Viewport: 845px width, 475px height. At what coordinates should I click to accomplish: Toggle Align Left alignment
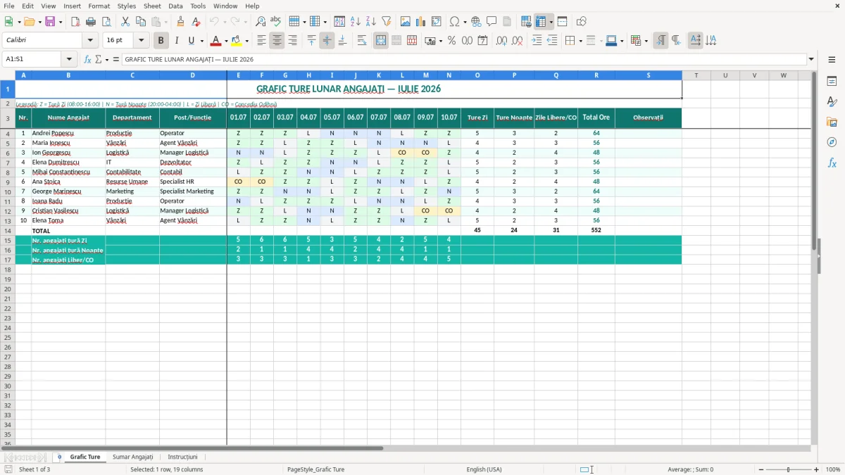pyautogui.click(x=261, y=41)
